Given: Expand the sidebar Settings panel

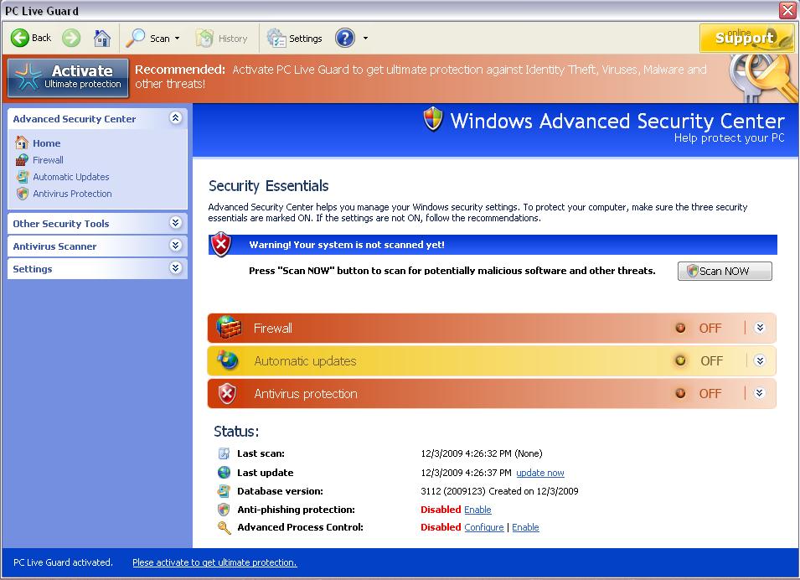Looking at the screenshot, I should tap(176, 268).
